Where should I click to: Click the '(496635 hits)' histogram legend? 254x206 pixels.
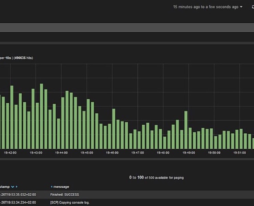[23, 58]
